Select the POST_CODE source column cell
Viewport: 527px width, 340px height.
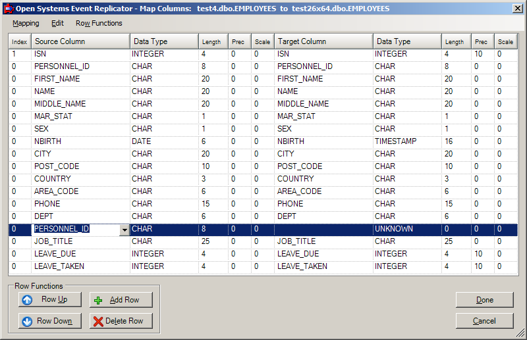point(80,166)
